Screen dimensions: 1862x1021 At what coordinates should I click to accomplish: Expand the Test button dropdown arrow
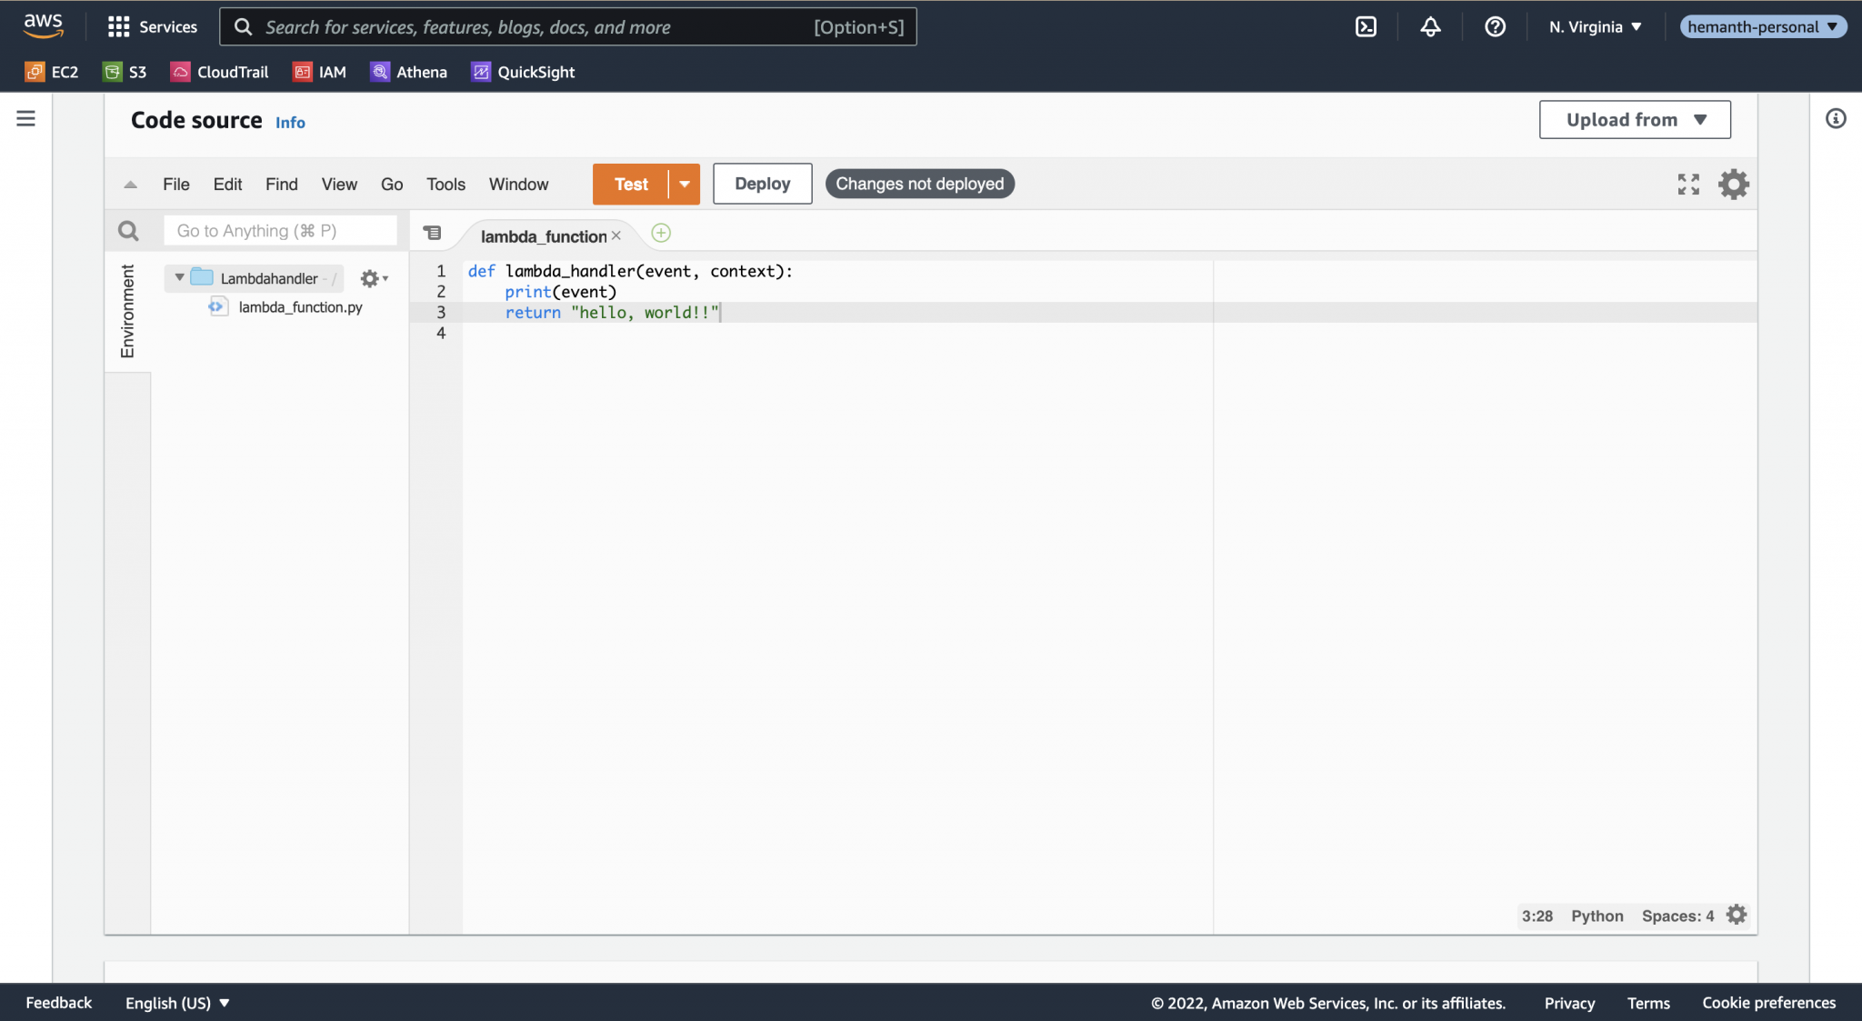coord(684,184)
